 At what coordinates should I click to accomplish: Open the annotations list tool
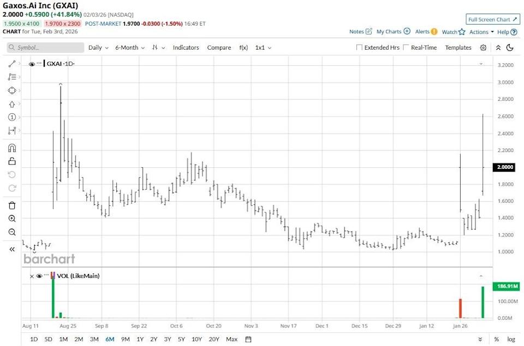tap(12, 77)
